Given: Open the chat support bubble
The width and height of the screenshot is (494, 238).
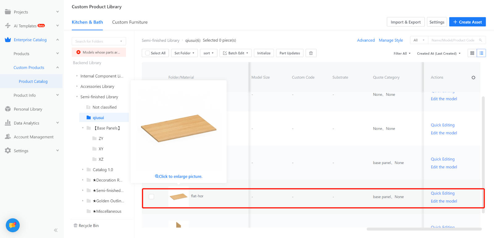Looking at the screenshot, I should pyautogui.click(x=13, y=225).
